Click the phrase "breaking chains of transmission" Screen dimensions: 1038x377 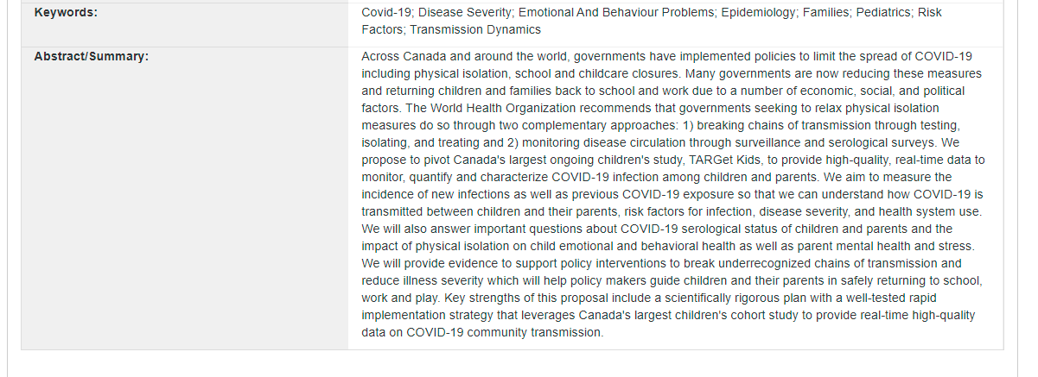click(x=773, y=126)
